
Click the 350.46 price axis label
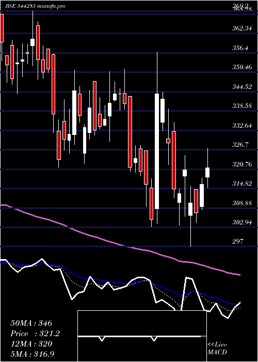tap(242, 67)
